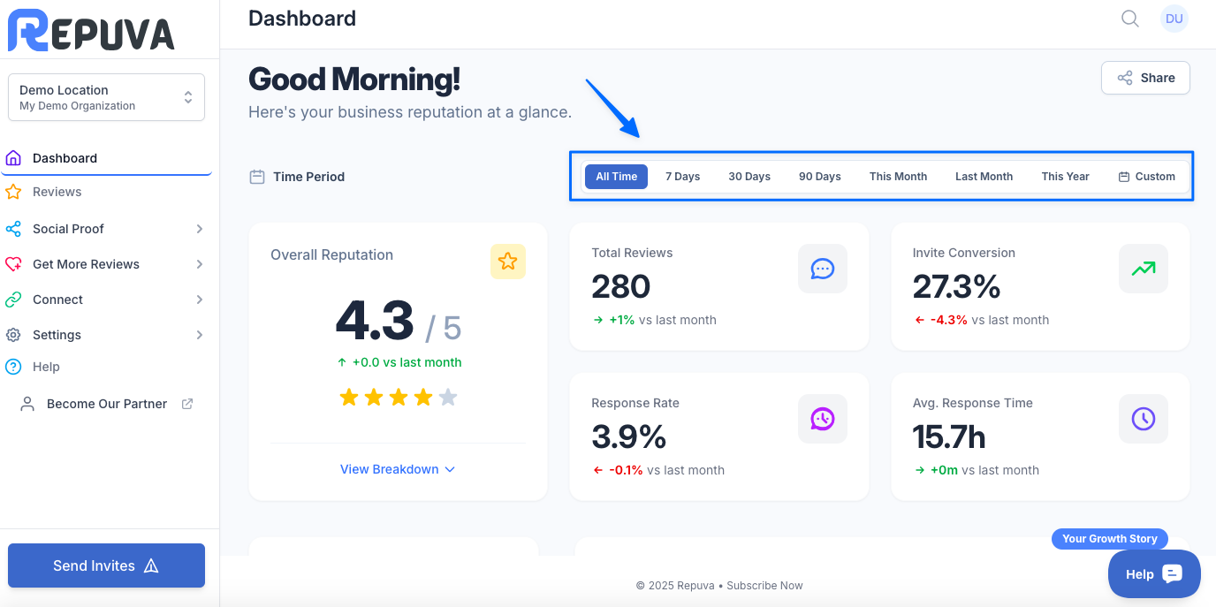Click the Total Reviews chat bubble icon

point(822,269)
